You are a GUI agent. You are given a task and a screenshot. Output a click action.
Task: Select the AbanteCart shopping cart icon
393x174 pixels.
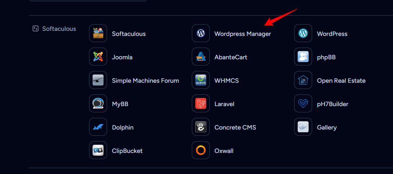[201, 57]
